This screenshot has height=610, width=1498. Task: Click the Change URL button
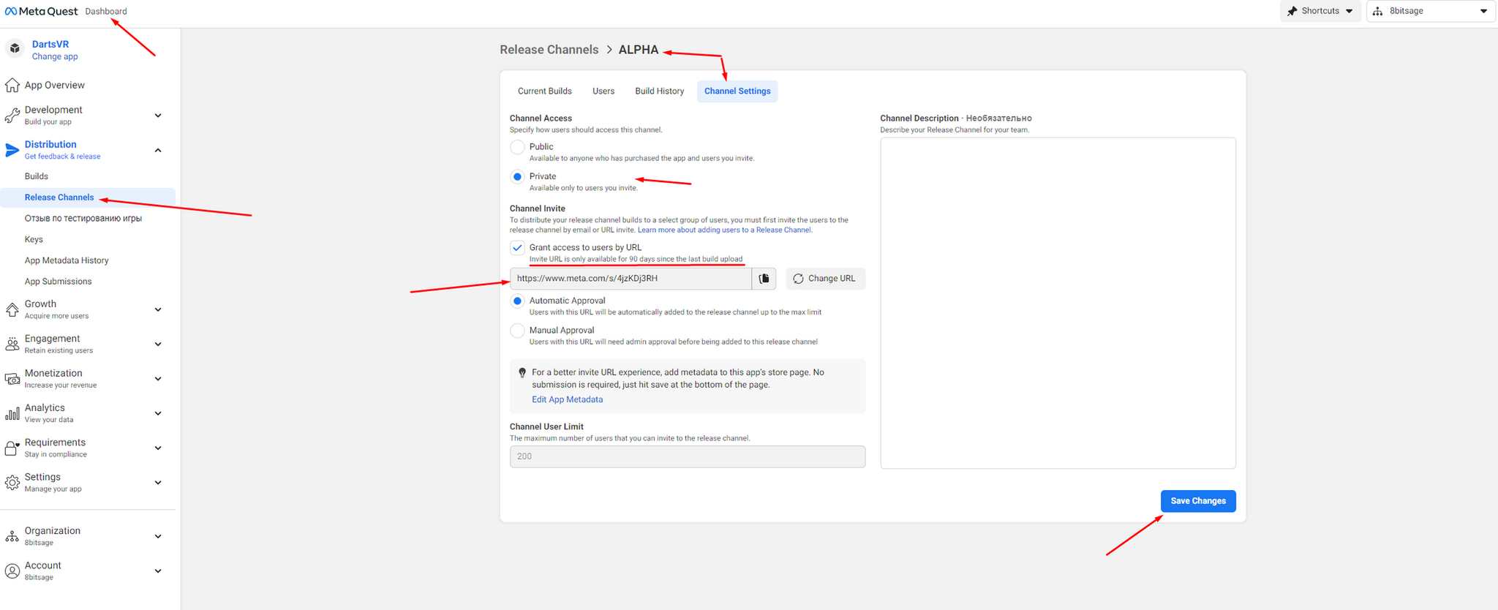pos(825,279)
